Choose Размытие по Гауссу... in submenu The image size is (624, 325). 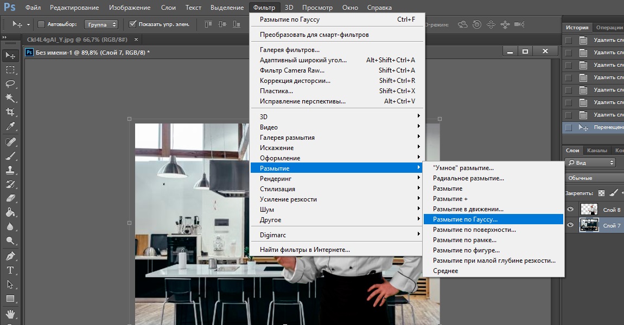pos(465,219)
